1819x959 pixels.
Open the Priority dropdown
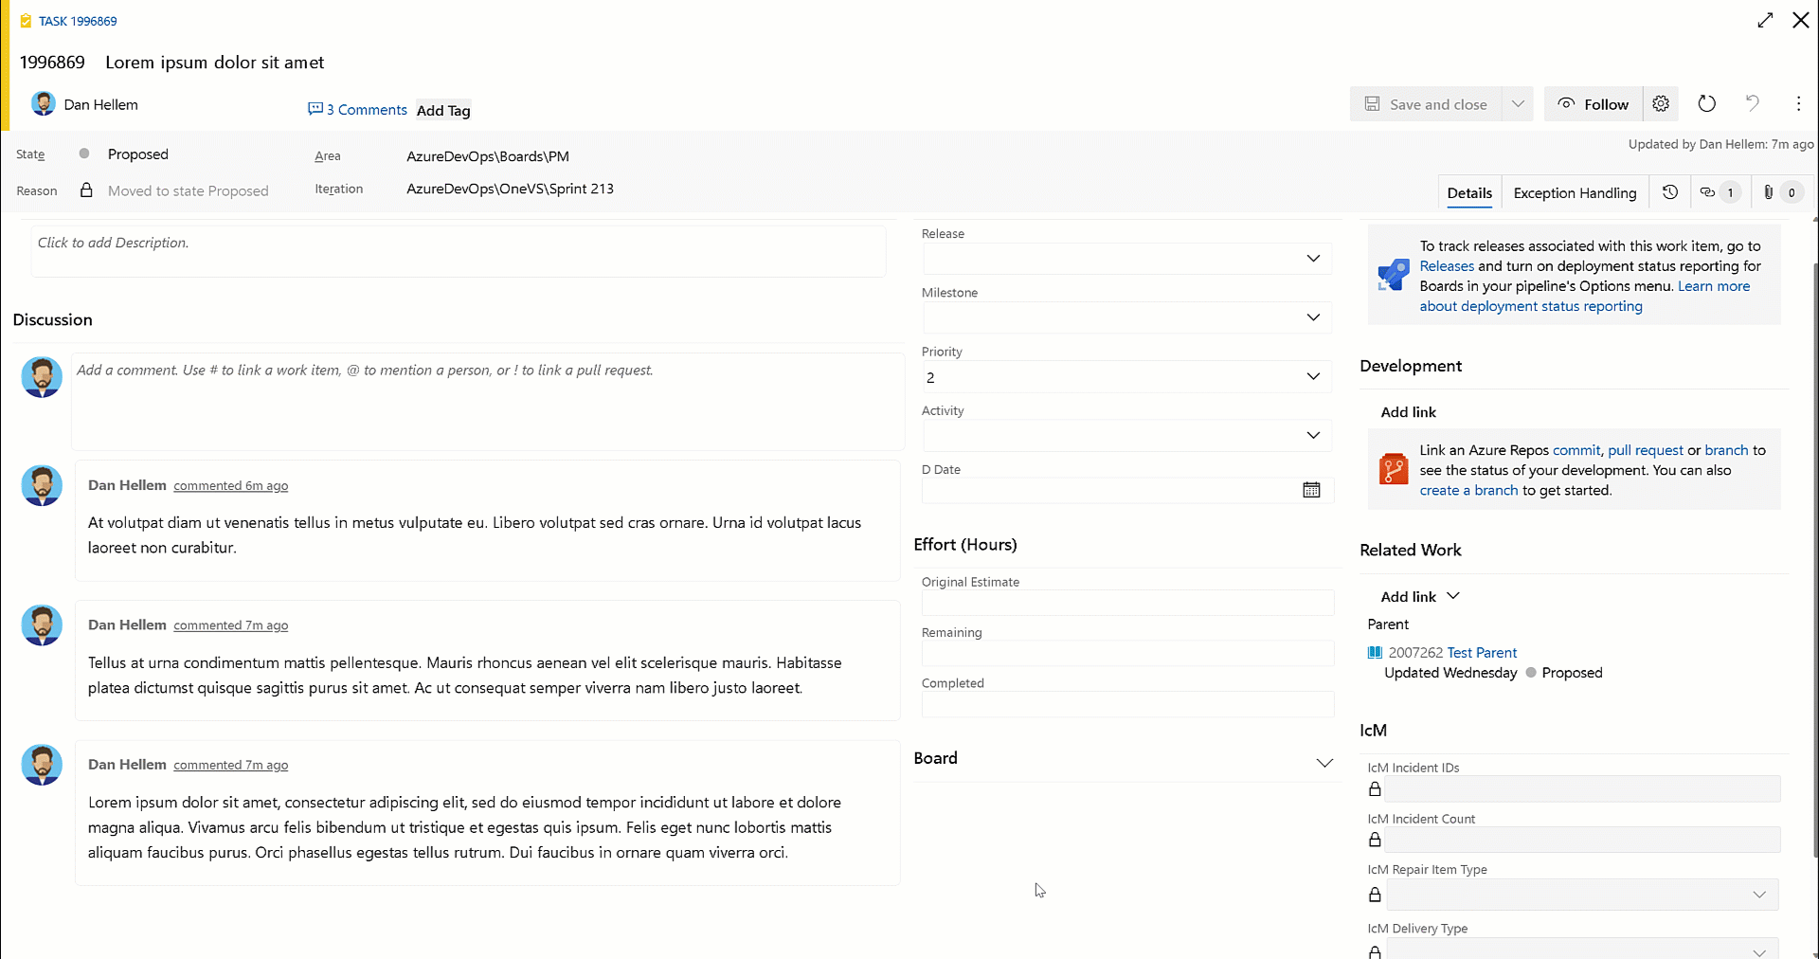(1314, 376)
